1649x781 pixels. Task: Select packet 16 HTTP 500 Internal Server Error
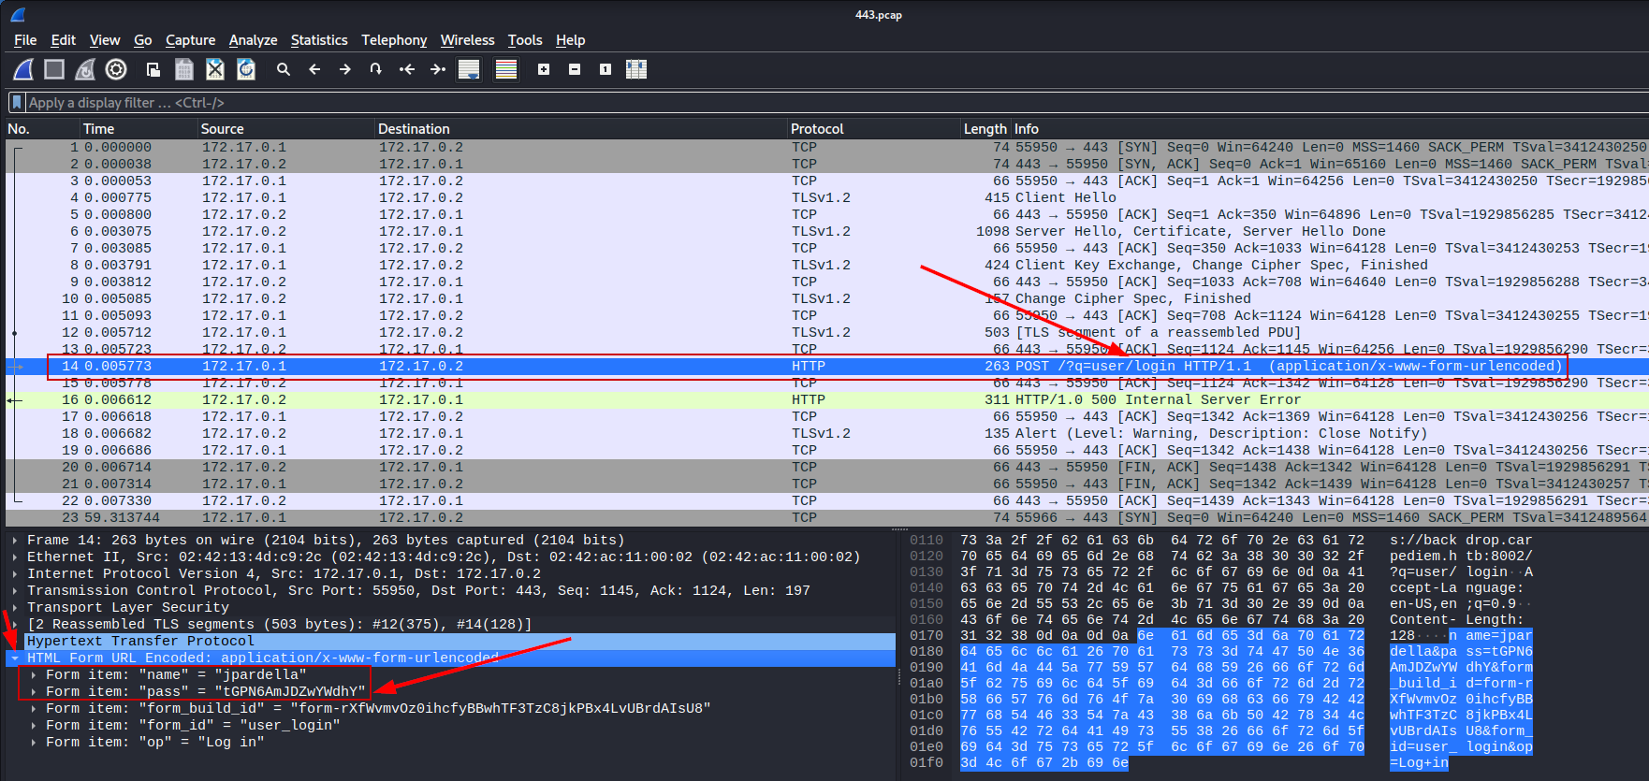827,400
